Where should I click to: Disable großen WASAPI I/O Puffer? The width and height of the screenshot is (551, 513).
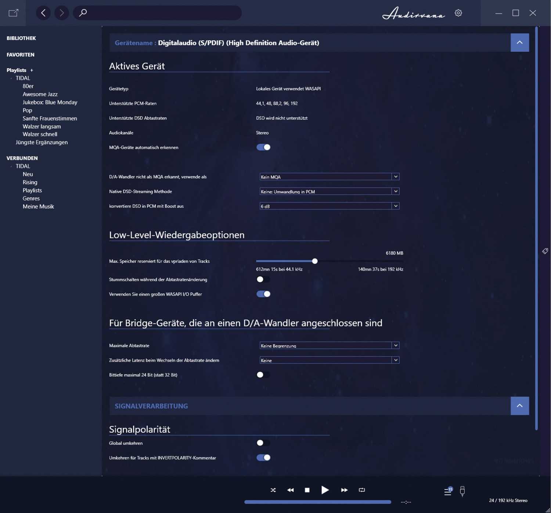(263, 294)
